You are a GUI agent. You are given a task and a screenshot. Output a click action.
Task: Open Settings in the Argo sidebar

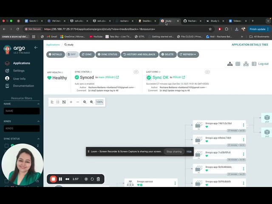(x=19, y=71)
